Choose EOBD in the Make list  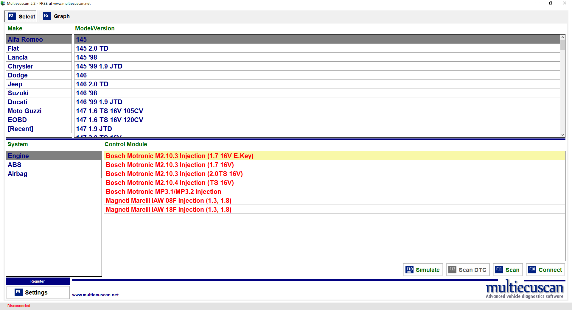pyautogui.click(x=39, y=120)
